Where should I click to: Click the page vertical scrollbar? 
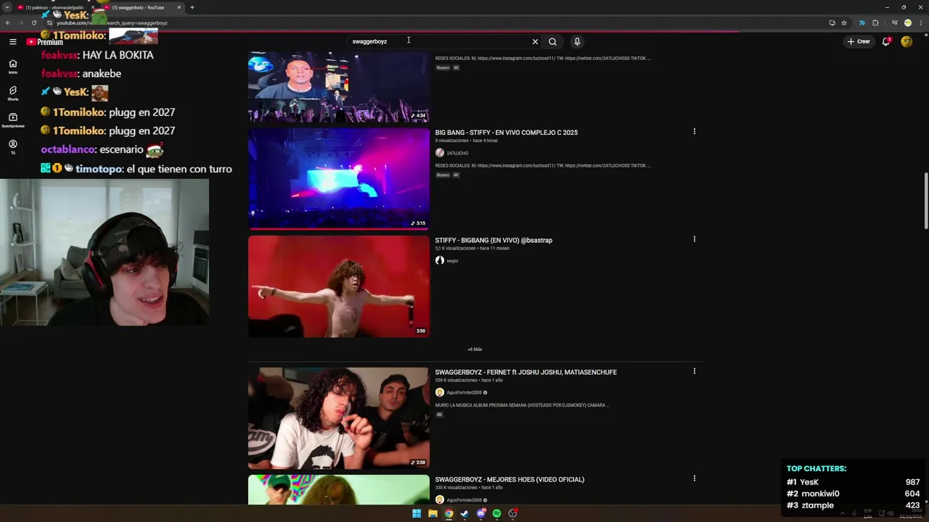click(925, 202)
